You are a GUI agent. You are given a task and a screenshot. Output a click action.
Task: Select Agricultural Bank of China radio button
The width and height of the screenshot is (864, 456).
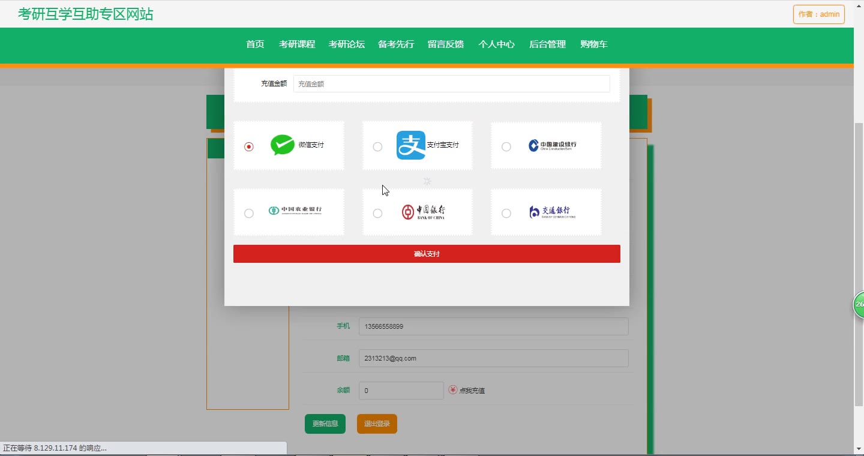coord(249,213)
